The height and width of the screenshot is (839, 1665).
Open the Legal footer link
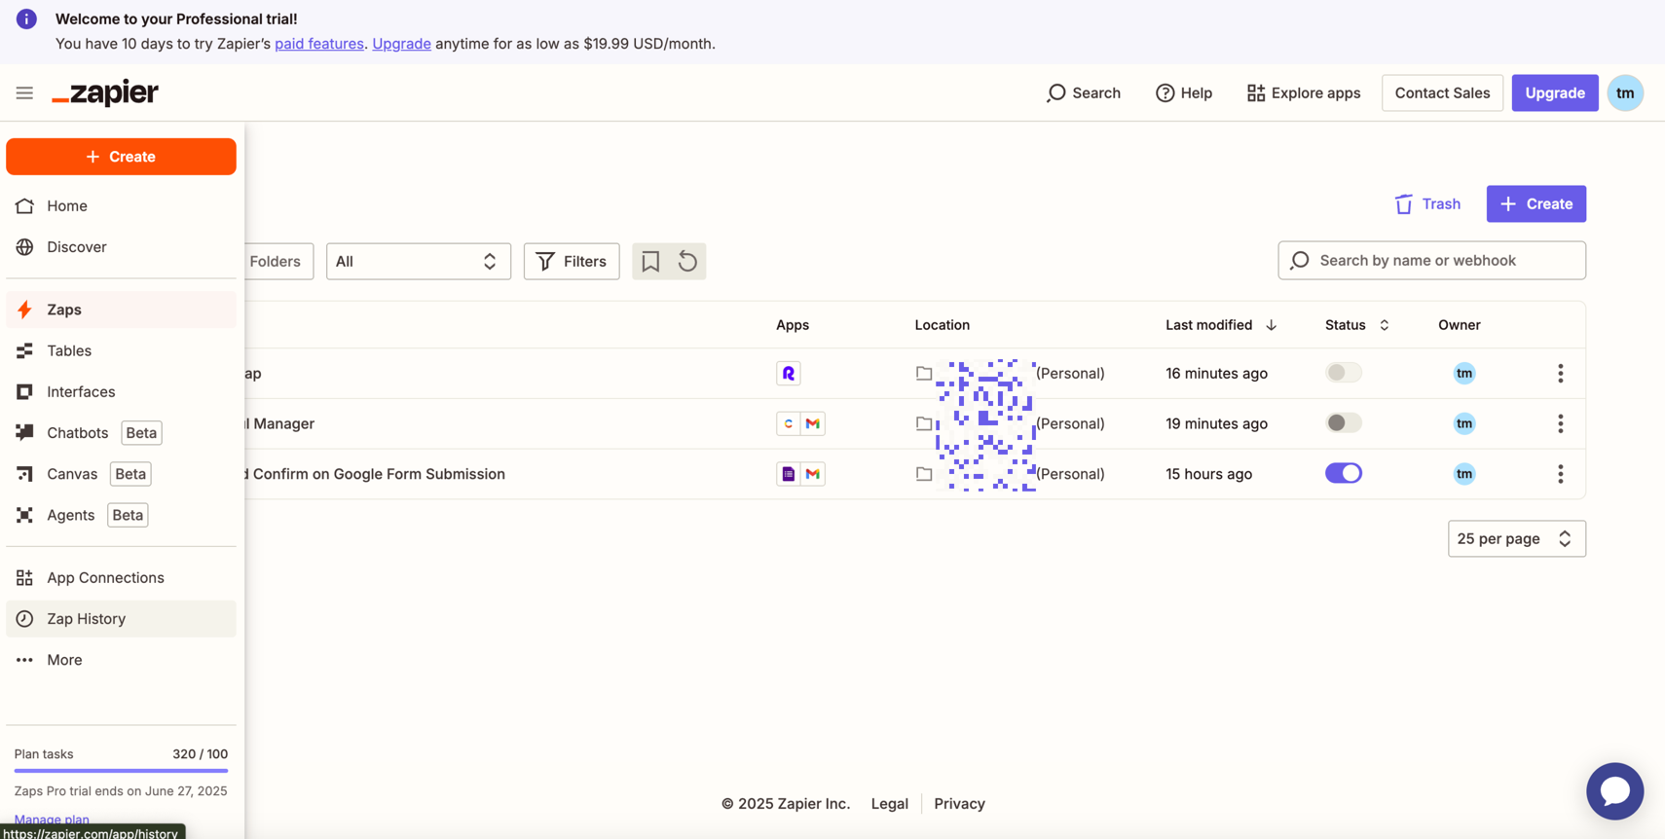[x=889, y=804]
